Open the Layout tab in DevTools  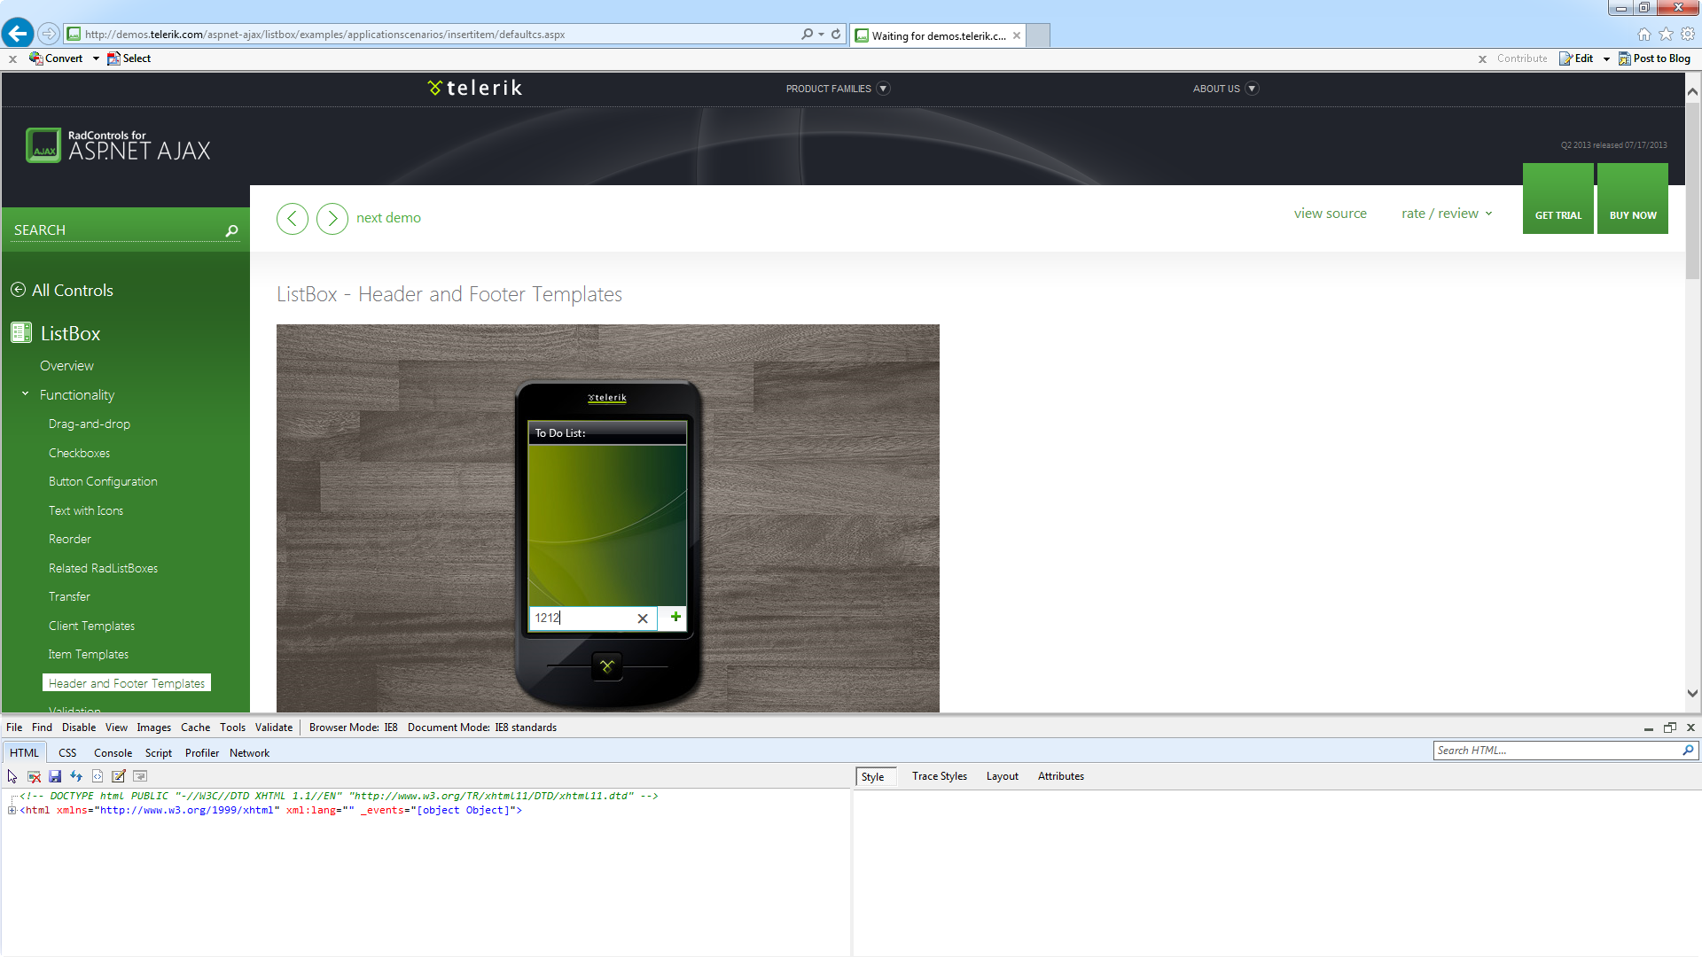click(x=1003, y=776)
